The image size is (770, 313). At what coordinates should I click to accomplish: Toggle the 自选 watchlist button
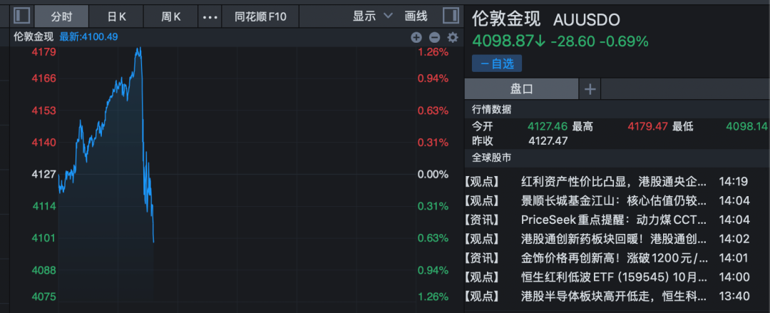tap(496, 63)
